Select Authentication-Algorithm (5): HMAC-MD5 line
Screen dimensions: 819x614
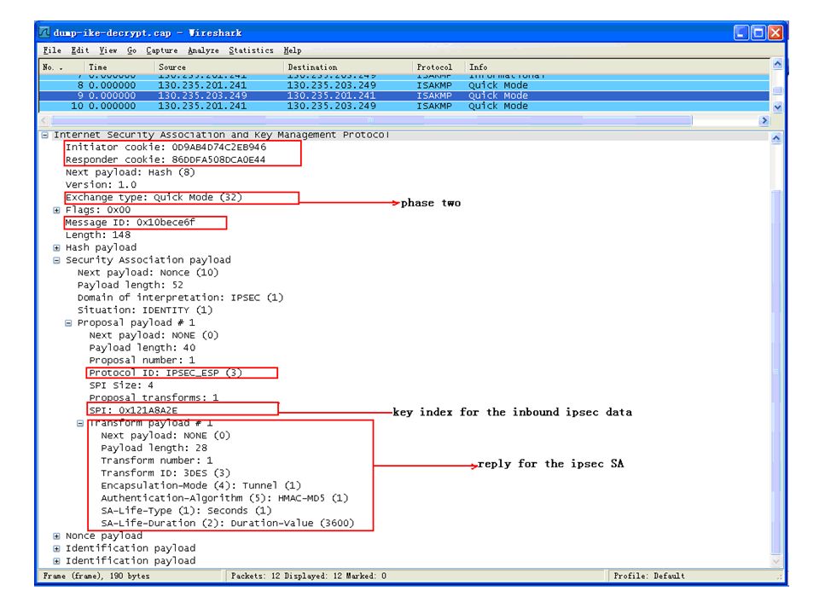224,498
